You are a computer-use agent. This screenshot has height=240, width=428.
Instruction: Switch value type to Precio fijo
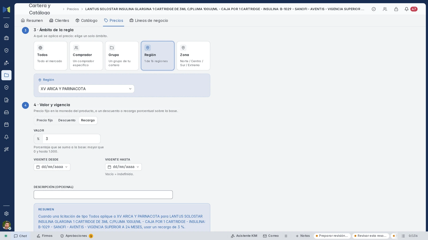45,120
